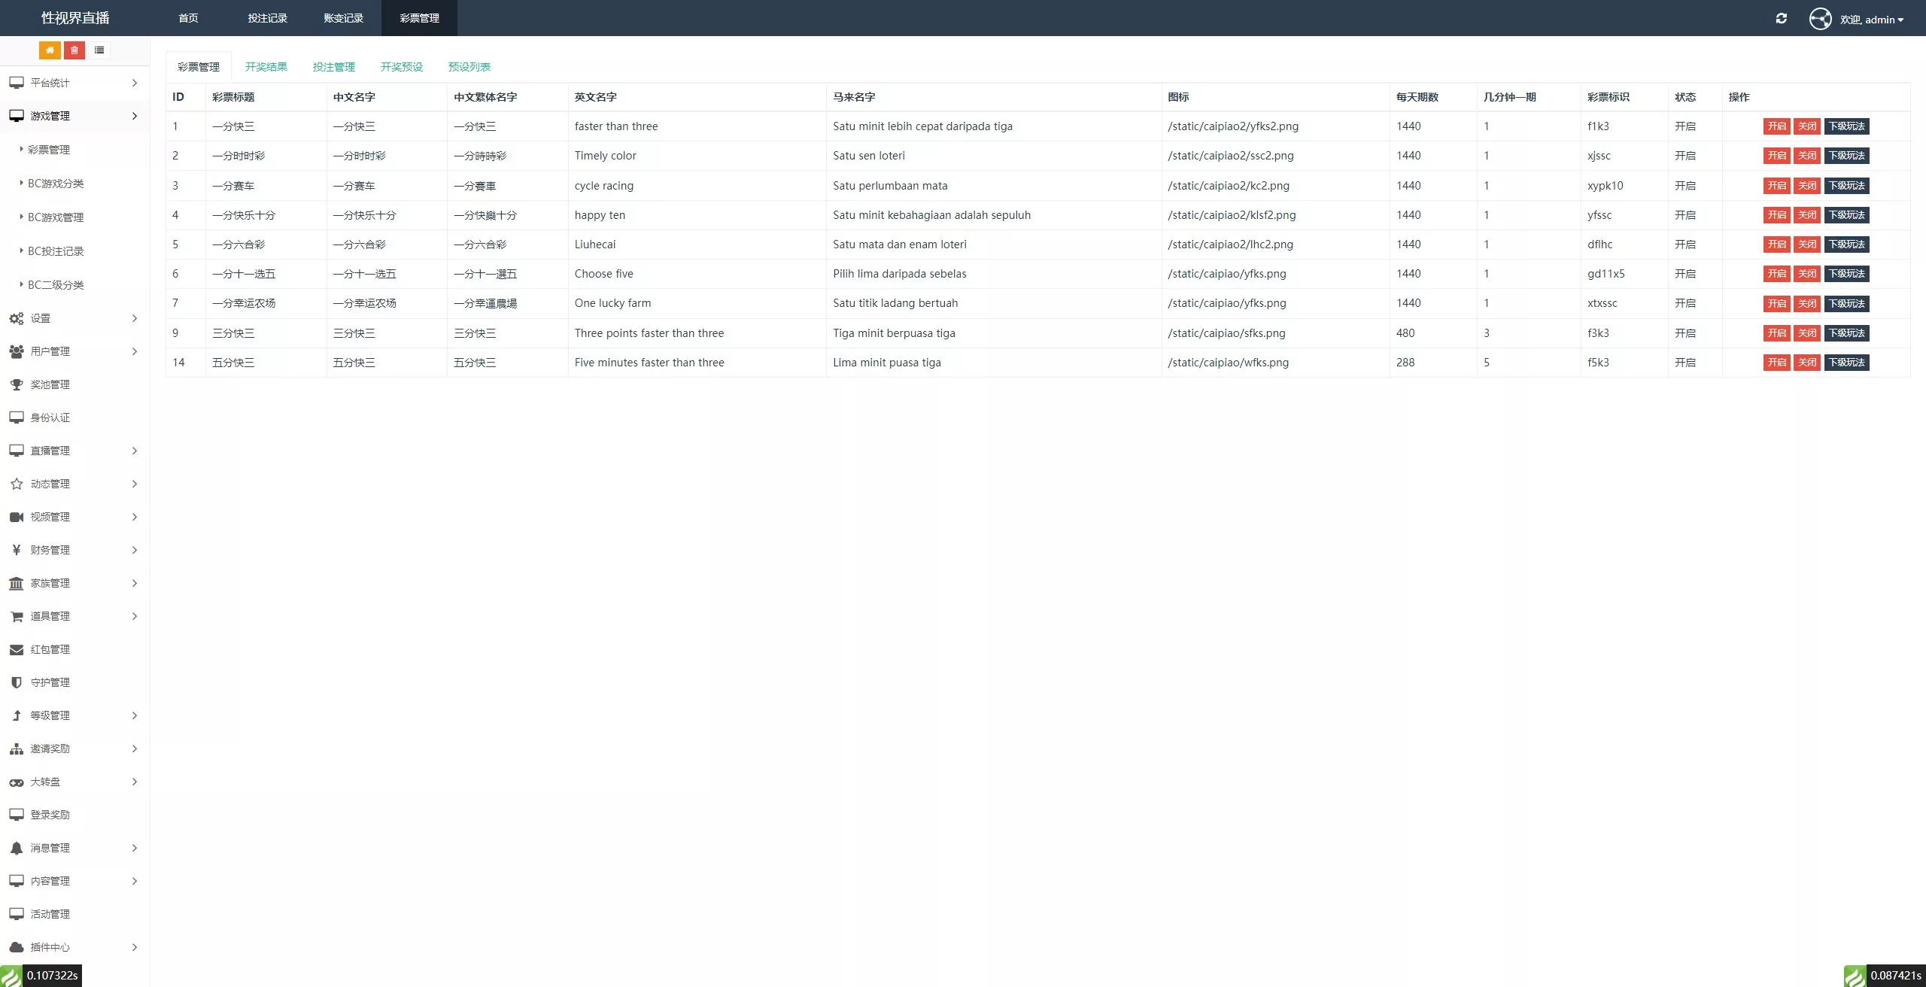Open 投注记录 in top navigation
Screen dimensions: 1926x987
click(x=267, y=18)
